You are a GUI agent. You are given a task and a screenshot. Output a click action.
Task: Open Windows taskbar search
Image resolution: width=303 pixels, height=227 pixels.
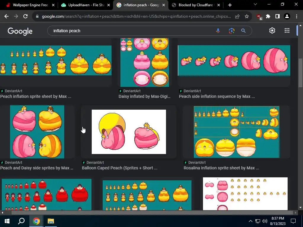click(21, 221)
